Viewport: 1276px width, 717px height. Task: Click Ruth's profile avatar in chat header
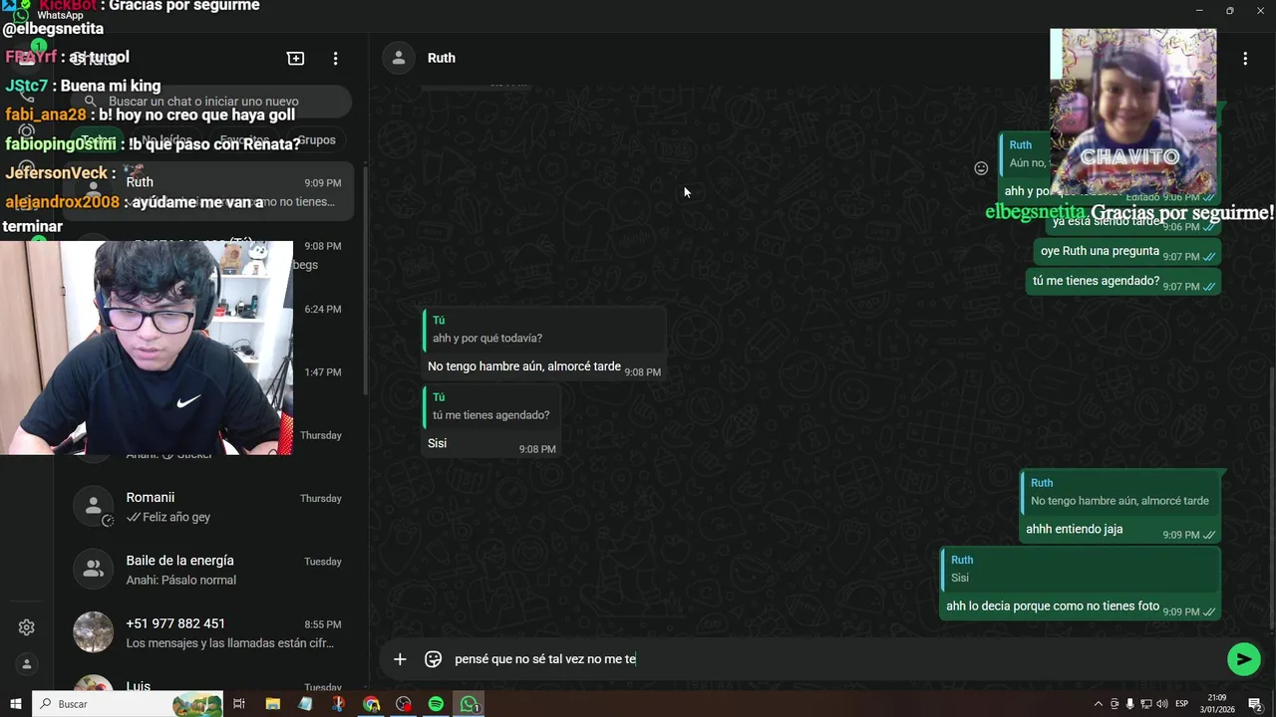[399, 58]
